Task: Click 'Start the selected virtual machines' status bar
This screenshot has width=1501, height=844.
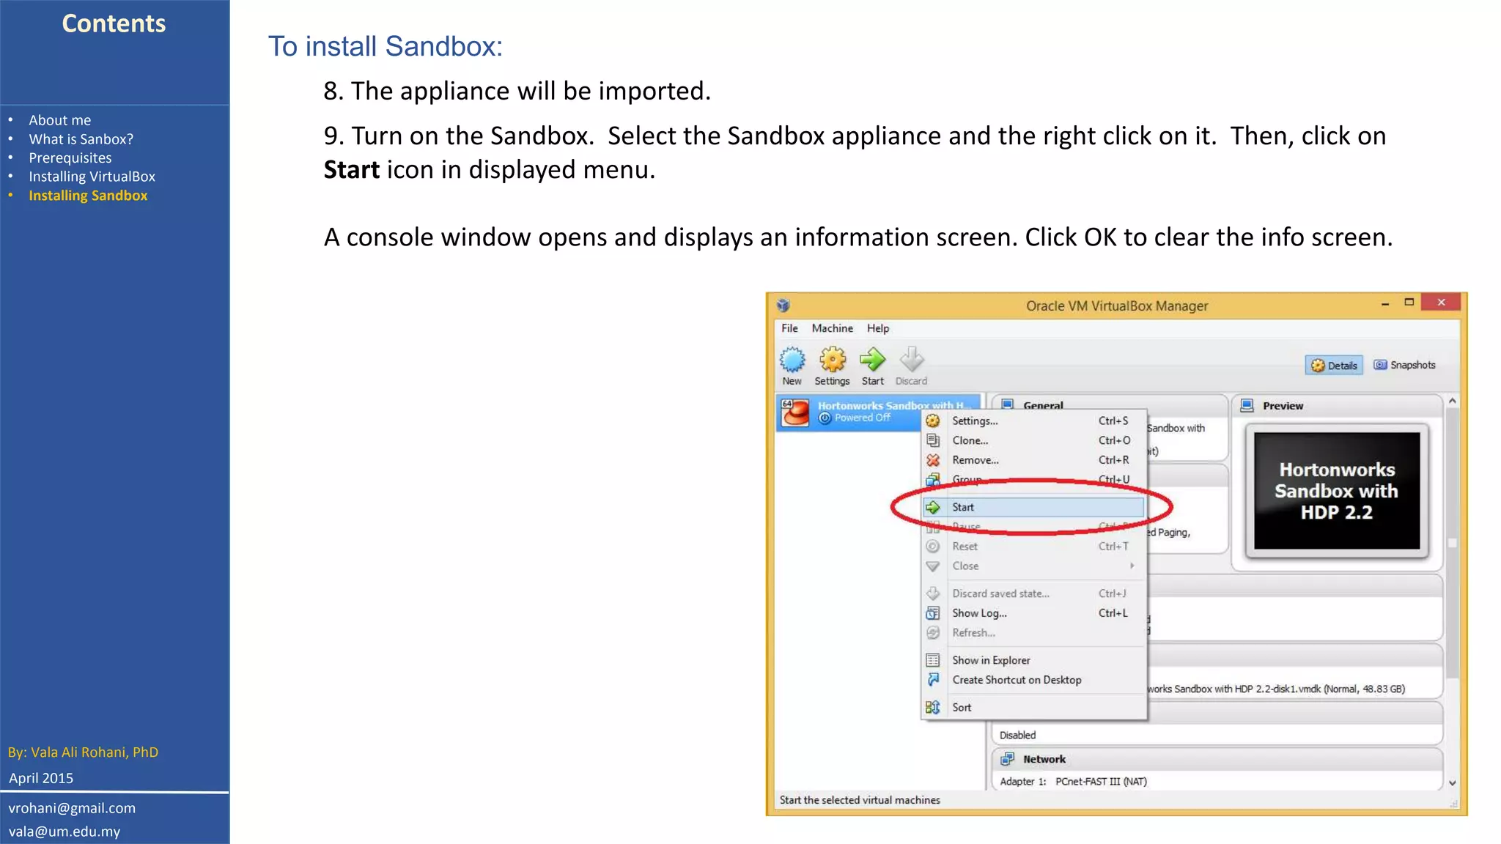Action: (x=860, y=800)
